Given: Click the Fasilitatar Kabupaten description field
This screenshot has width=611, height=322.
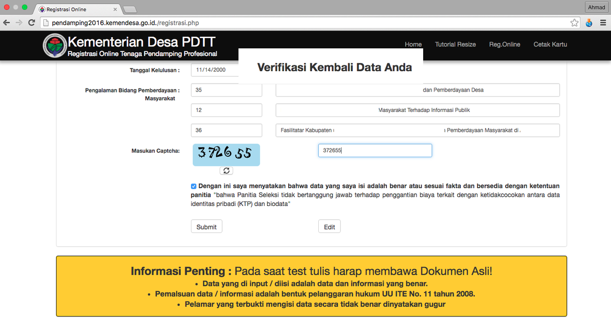Looking at the screenshot, I should tap(418, 130).
